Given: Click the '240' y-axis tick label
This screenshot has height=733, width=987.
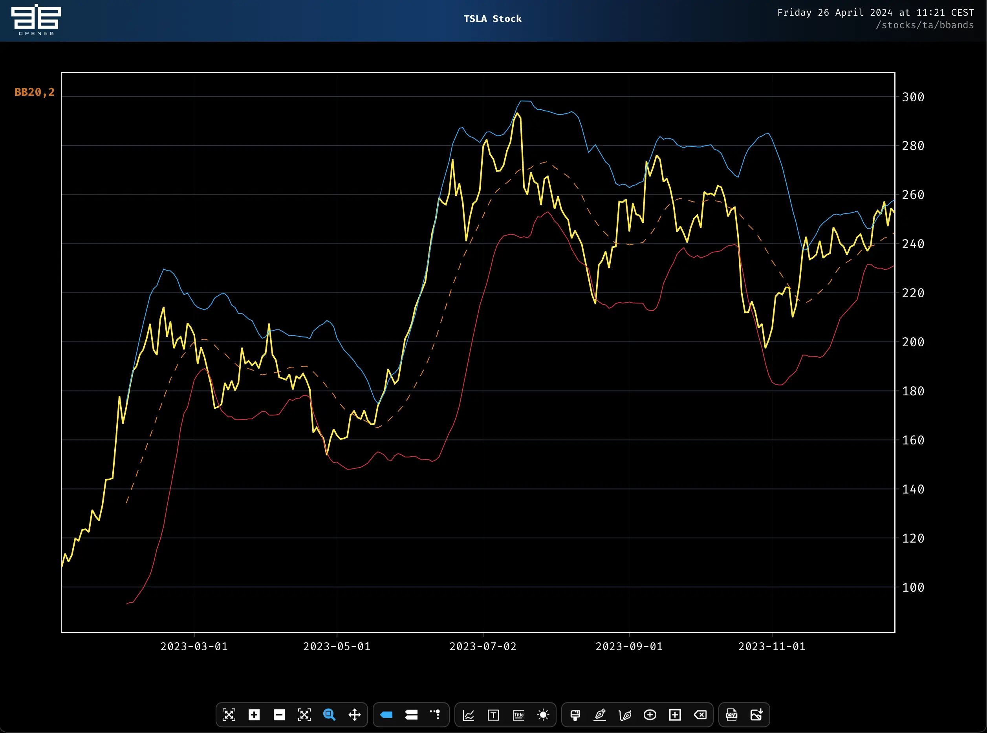Looking at the screenshot, I should (913, 244).
